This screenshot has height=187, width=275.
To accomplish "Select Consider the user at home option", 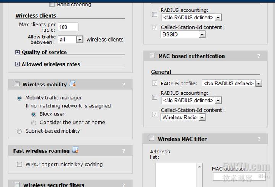I will (34, 123).
